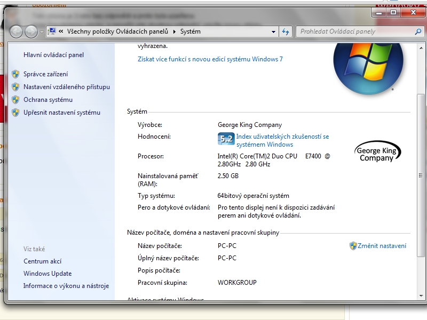Select the George King Company manufacturer text

[x=250, y=125]
